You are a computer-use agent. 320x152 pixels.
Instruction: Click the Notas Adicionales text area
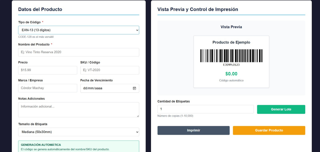78,110
